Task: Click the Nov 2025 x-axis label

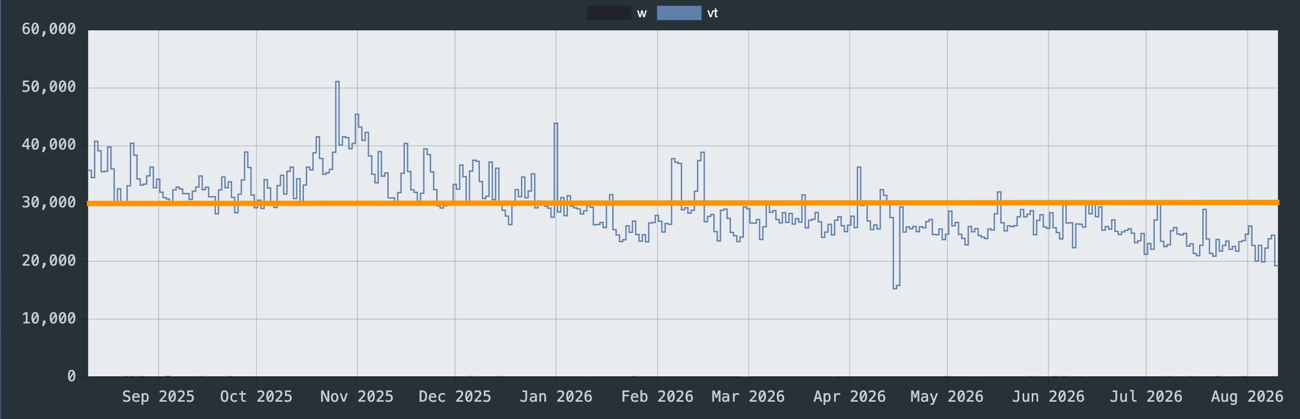Action: tap(357, 397)
